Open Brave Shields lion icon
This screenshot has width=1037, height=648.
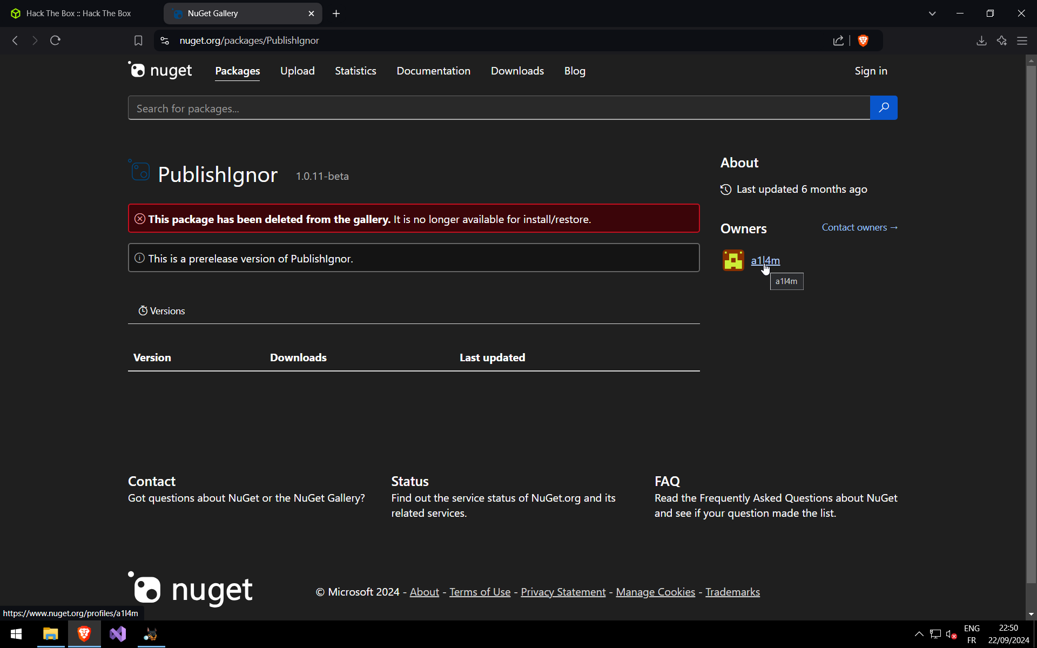point(863,40)
